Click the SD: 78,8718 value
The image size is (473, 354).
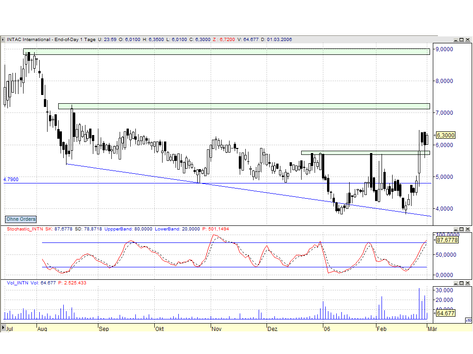pos(88,229)
